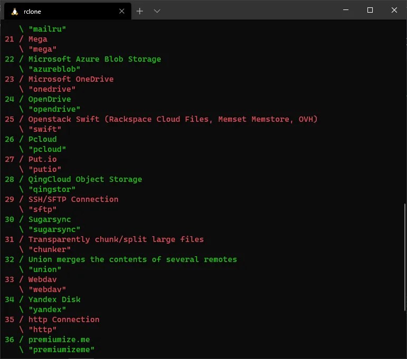The image size is (407, 359).
Task: Click the "26 / Pcloud" line
Action: click(x=31, y=139)
